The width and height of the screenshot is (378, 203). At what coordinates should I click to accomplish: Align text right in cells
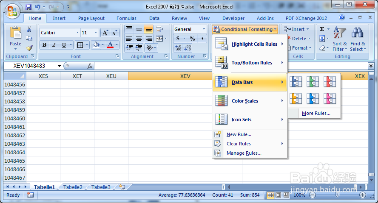(x=149, y=39)
